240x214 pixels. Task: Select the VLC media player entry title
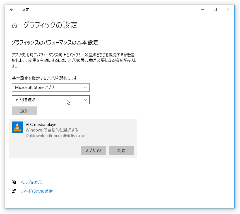point(42,125)
